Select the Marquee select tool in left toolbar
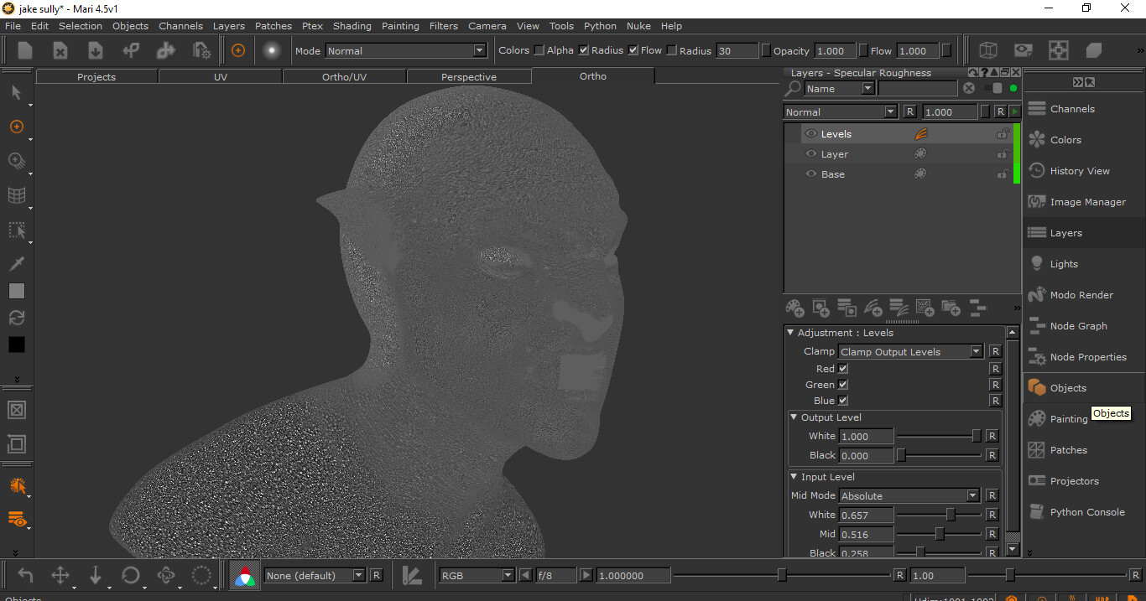Screen dimensions: 1146x601 coord(16,230)
